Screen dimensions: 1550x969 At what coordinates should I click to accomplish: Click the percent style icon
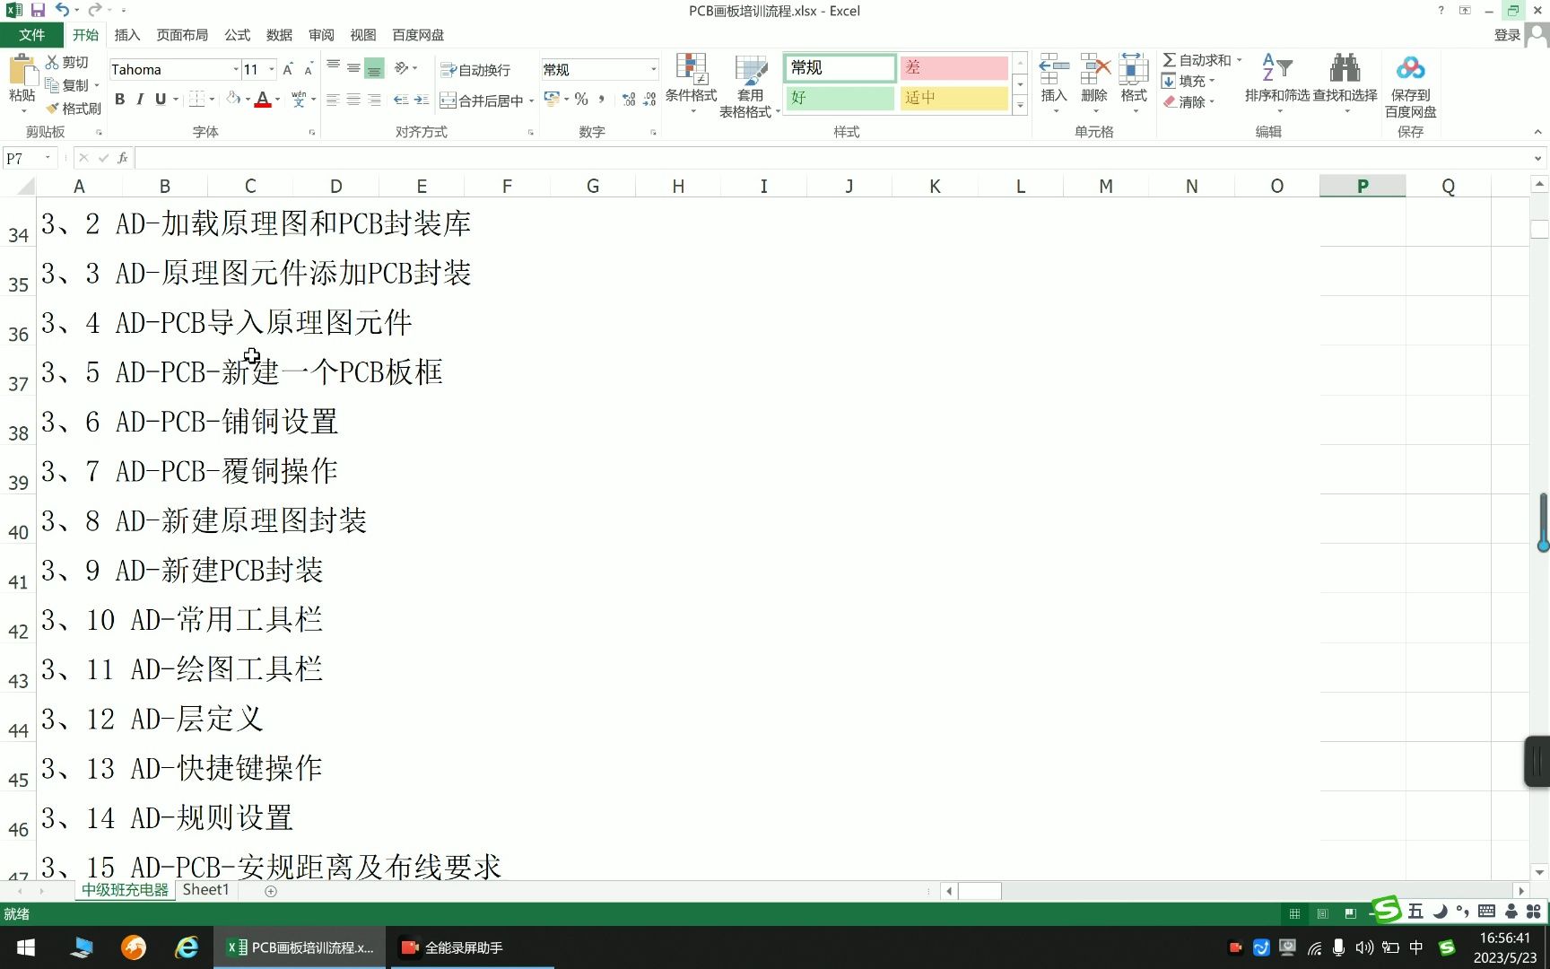click(x=581, y=99)
